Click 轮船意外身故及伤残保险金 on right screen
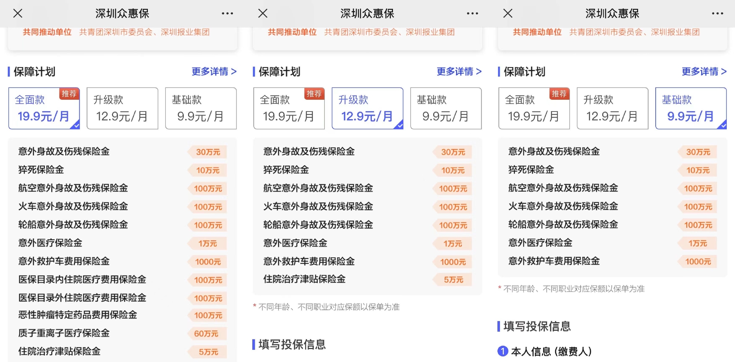 563,225
